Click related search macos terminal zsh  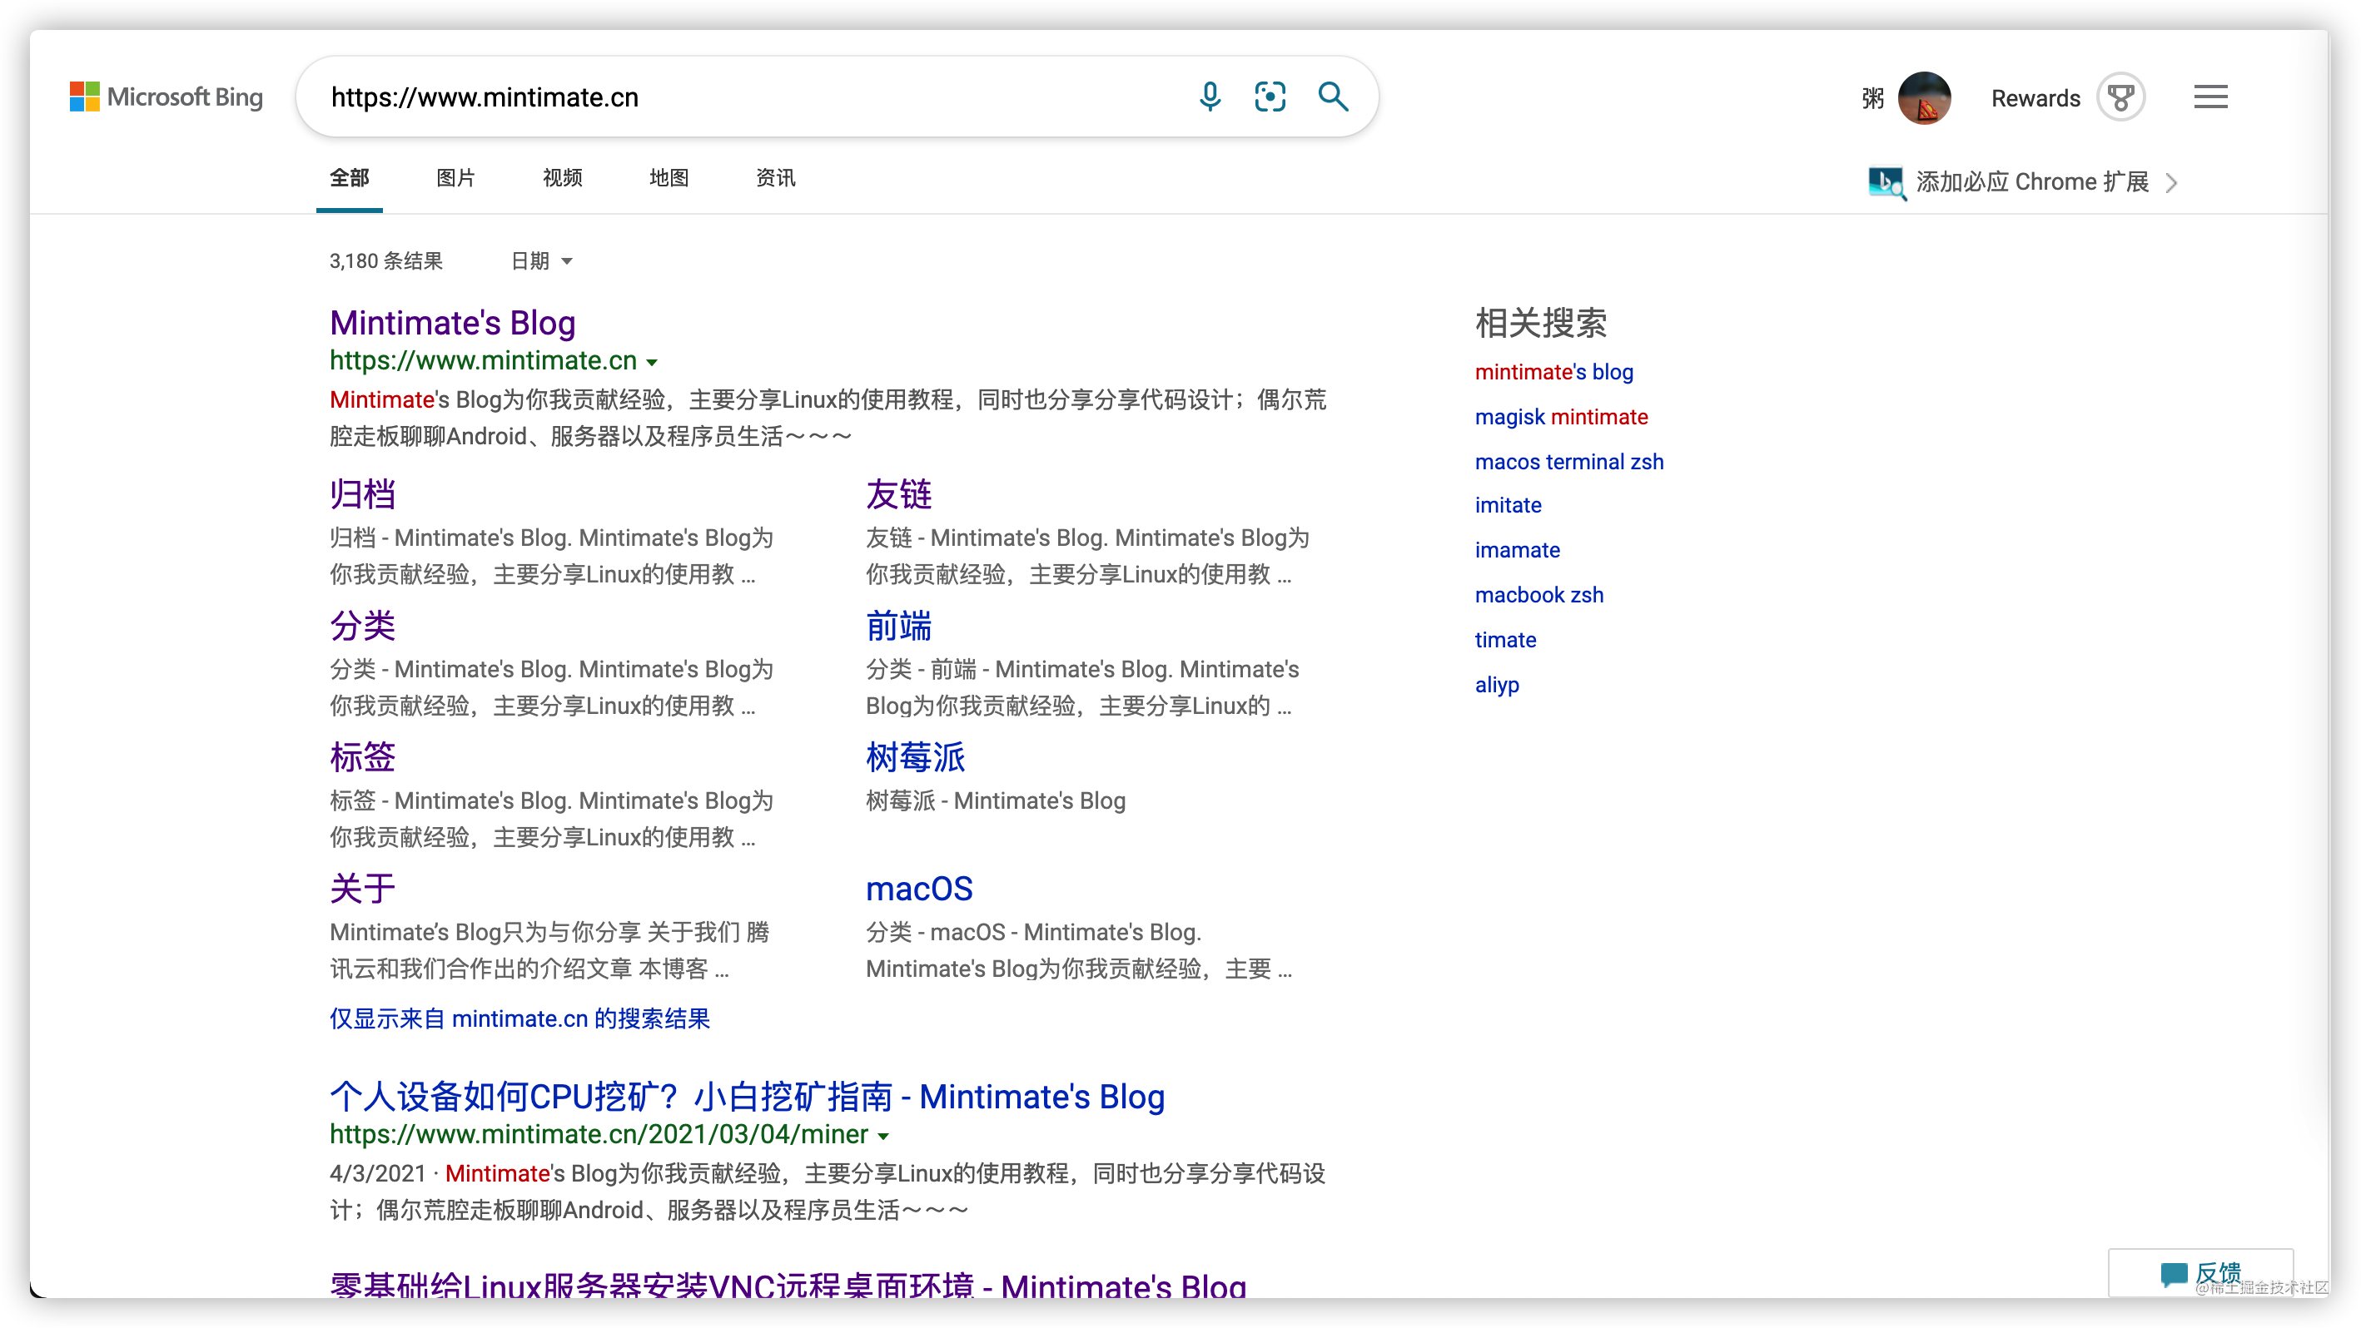pyautogui.click(x=1569, y=462)
